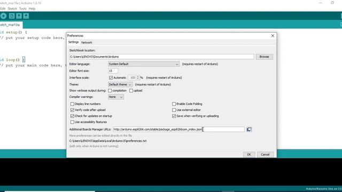
Task: Click the Browse button
Action: click(264, 57)
